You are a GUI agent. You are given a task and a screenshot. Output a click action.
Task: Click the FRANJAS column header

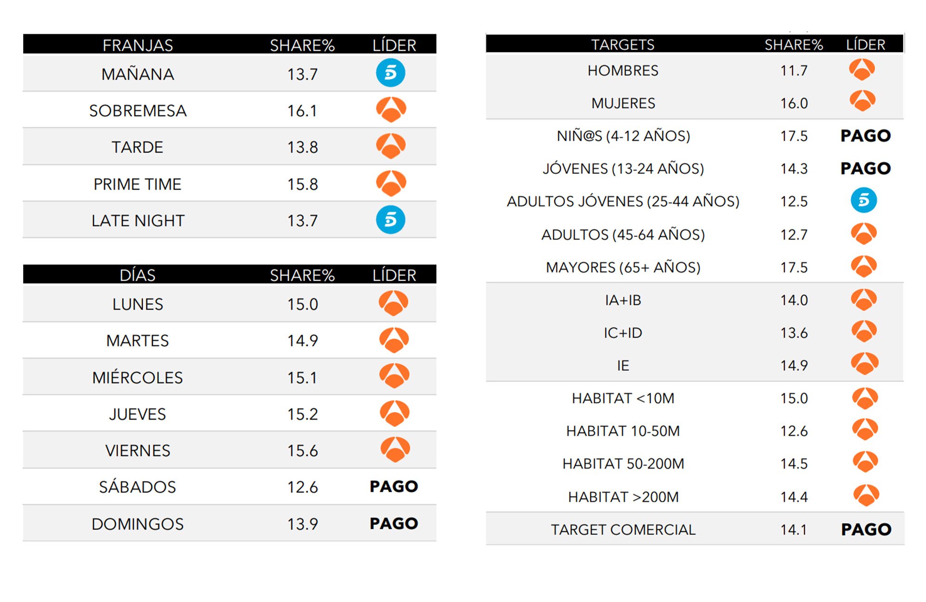click(x=138, y=45)
